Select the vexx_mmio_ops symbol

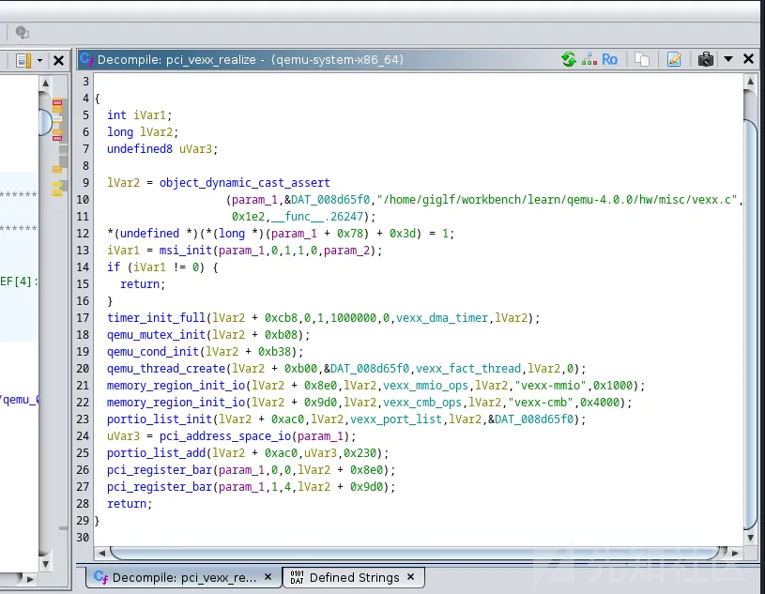point(425,386)
